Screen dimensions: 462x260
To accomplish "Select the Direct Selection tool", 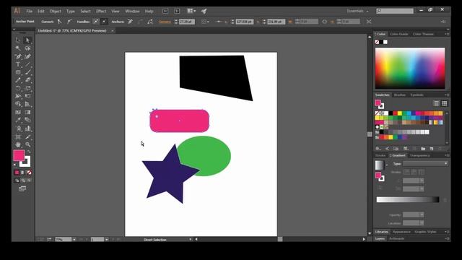I will coord(27,40).
